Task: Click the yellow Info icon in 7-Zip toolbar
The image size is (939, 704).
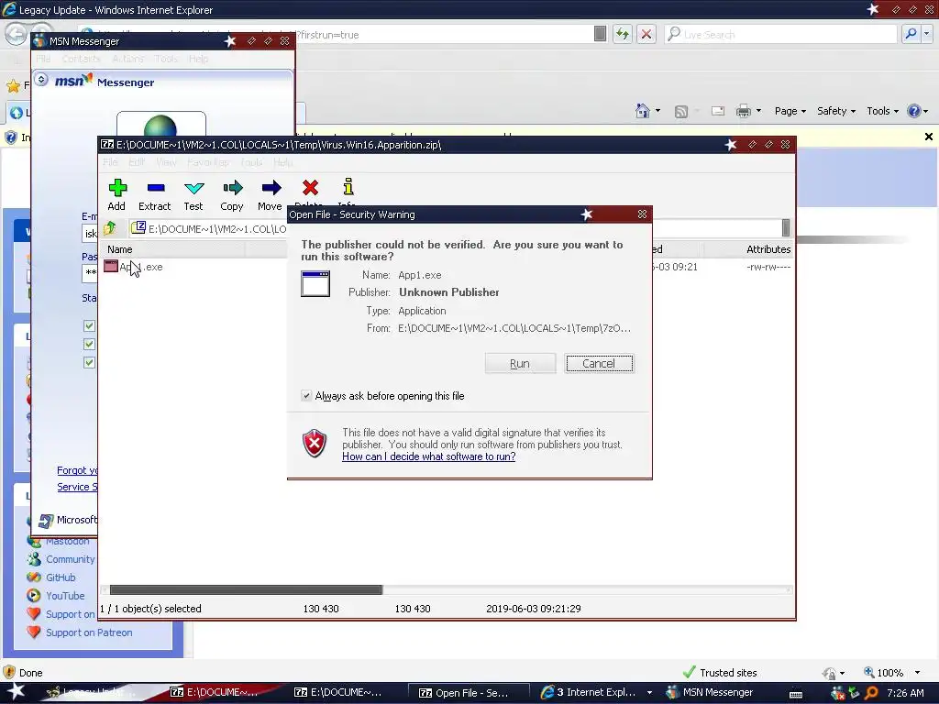Action: [348, 187]
